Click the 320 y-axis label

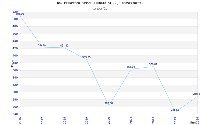[x=15, y=85]
